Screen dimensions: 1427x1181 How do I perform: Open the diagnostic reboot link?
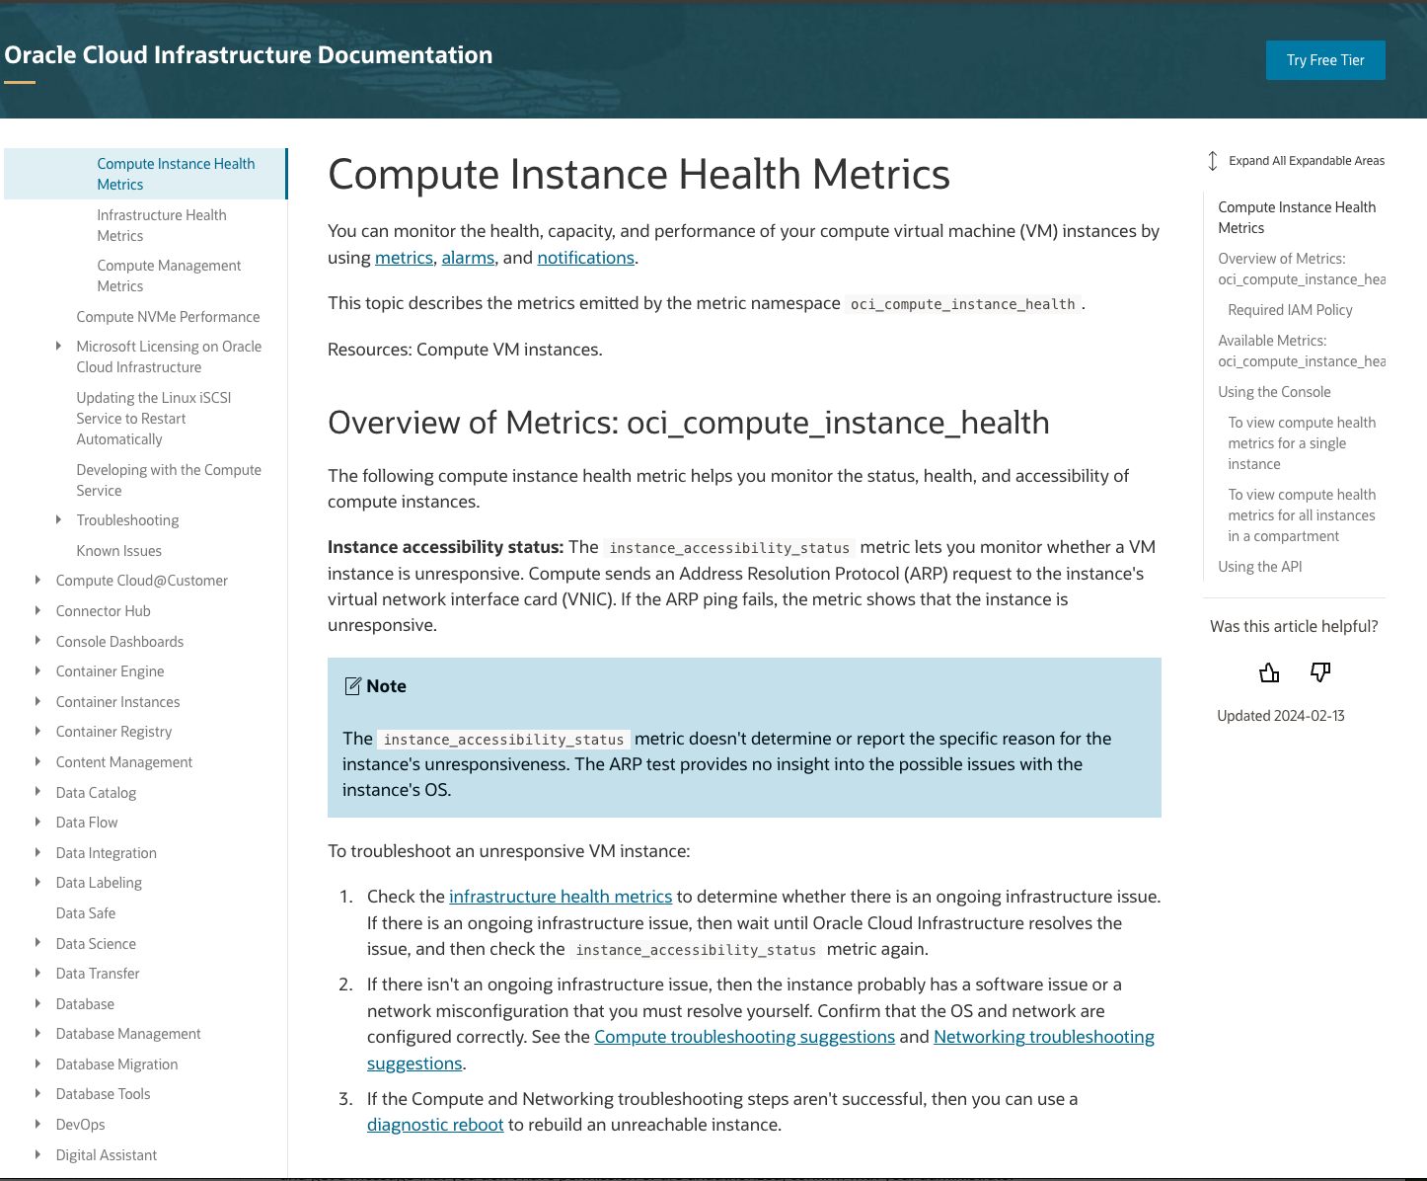tap(435, 1124)
